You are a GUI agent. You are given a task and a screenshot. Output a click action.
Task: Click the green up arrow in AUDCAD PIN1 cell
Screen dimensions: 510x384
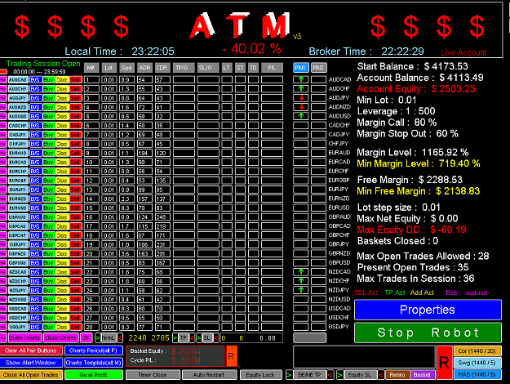pyautogui.click(x=301, y=79)
